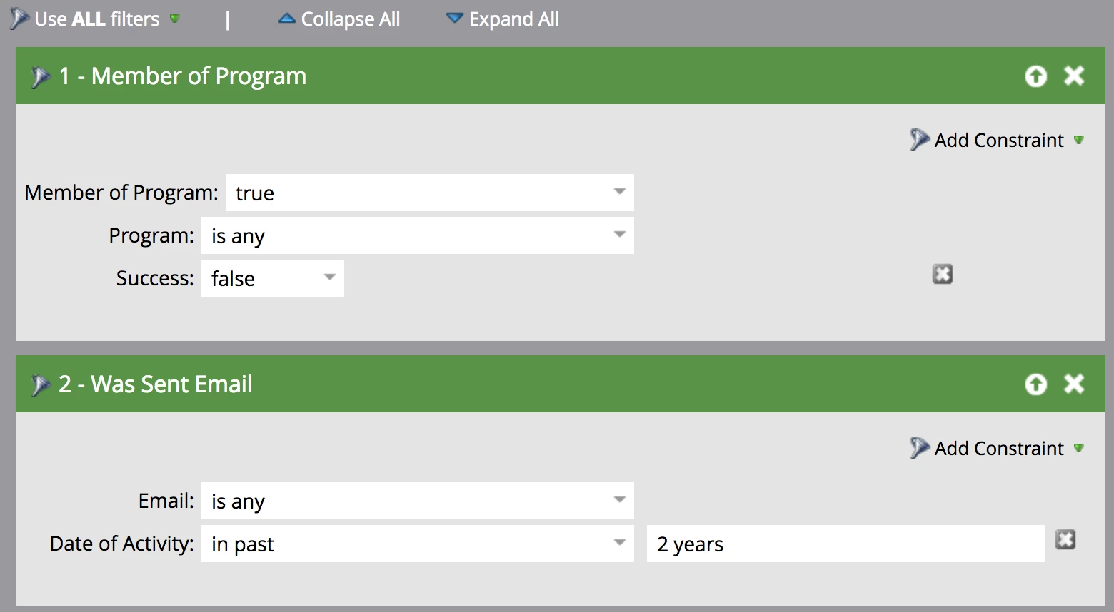Move Was Sent Email filter up arrow
Screen dimensions: 1114x612
tap(1035, 384)
